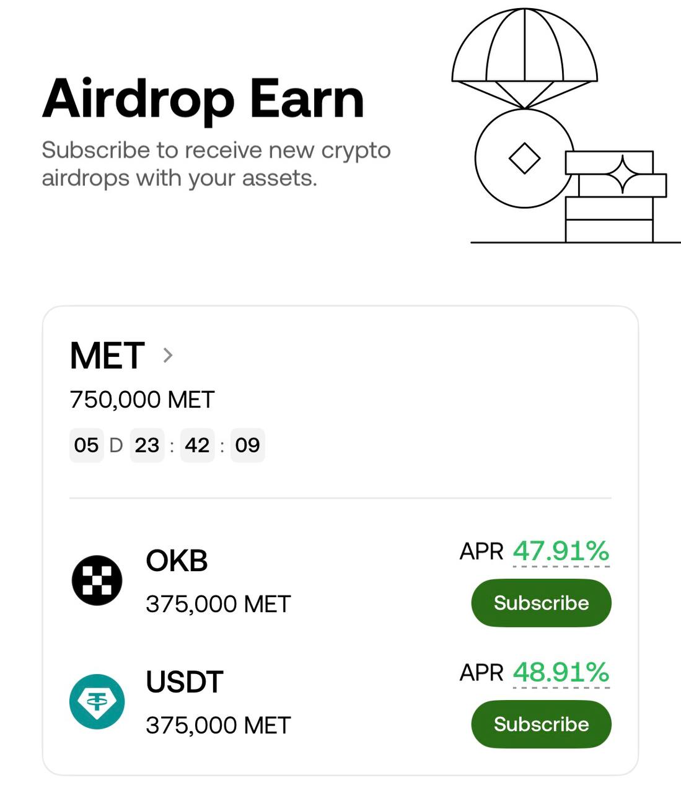The height and width of the screenshot is (793, 681).
Task: Click the 48.91% APR value for USDT
Action: pyautogui.click(x=561, y=672)
